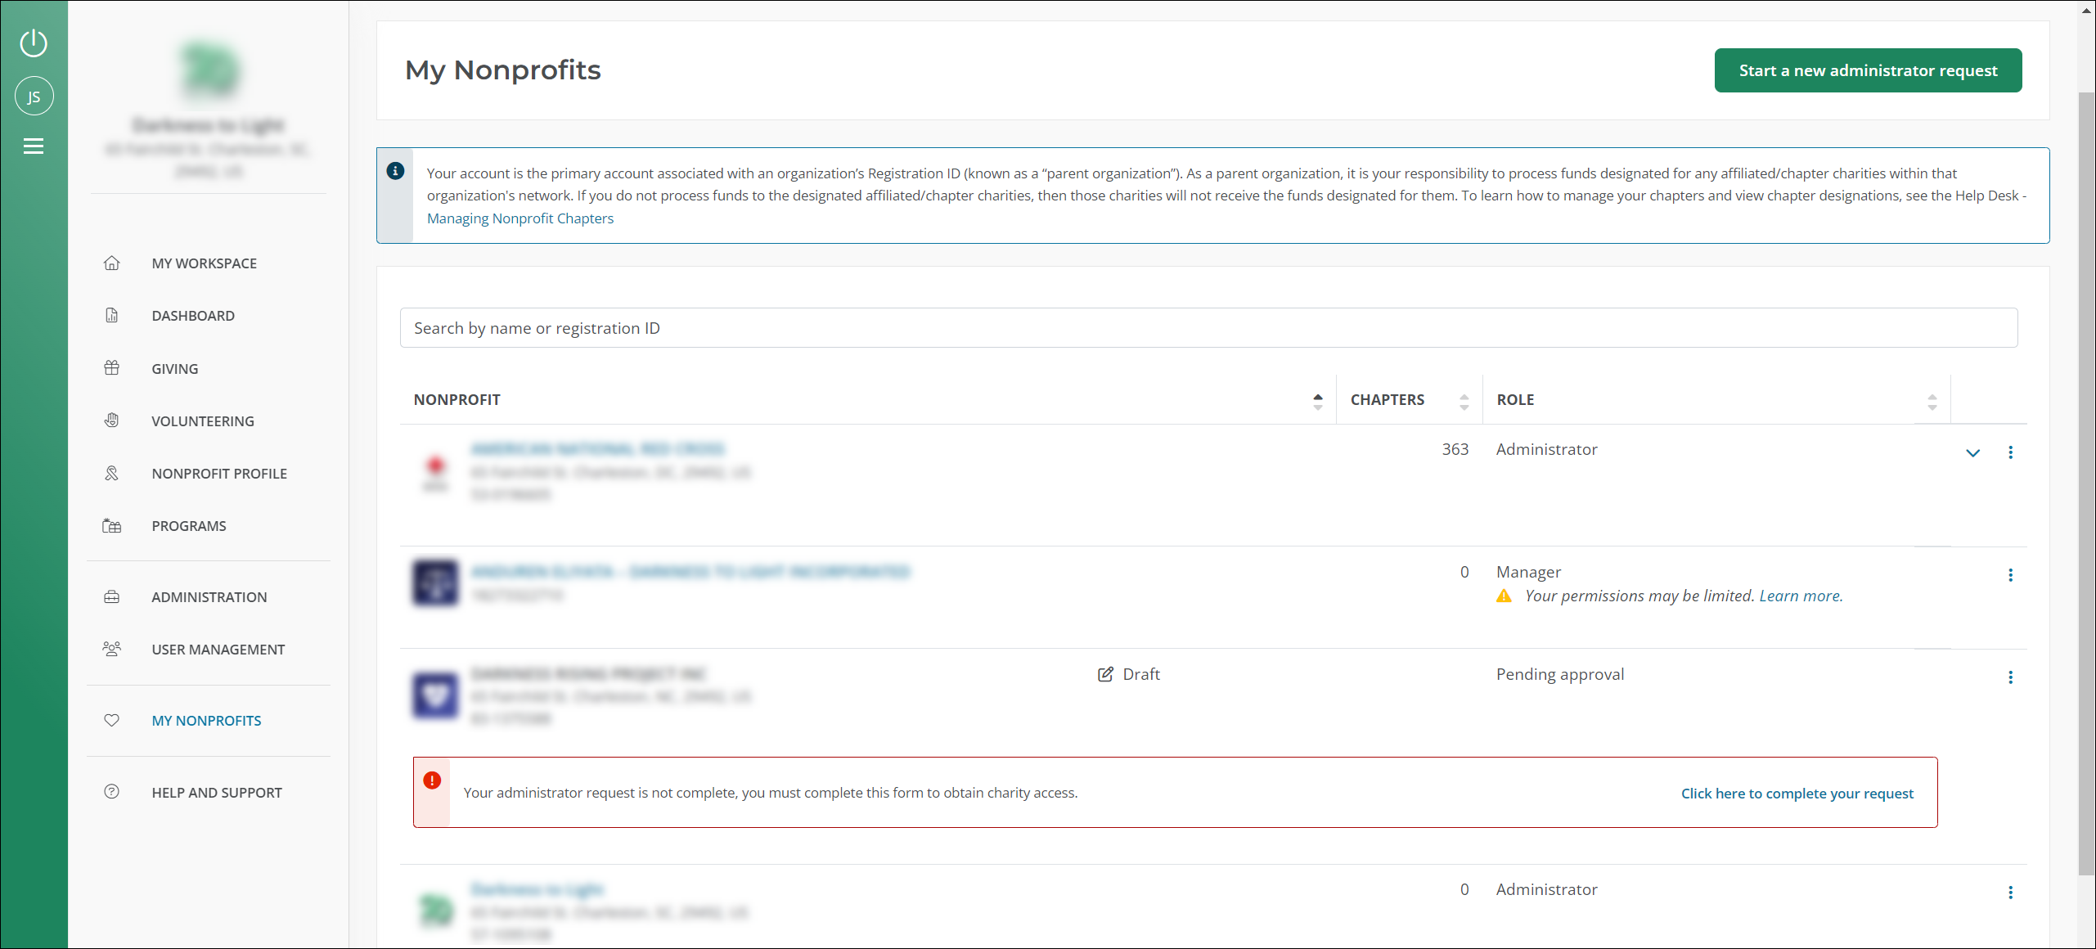Open Managing Nonprofit Chapters link
The height and width of the screenshot is (949, 2096).
(x=520, y=218)
